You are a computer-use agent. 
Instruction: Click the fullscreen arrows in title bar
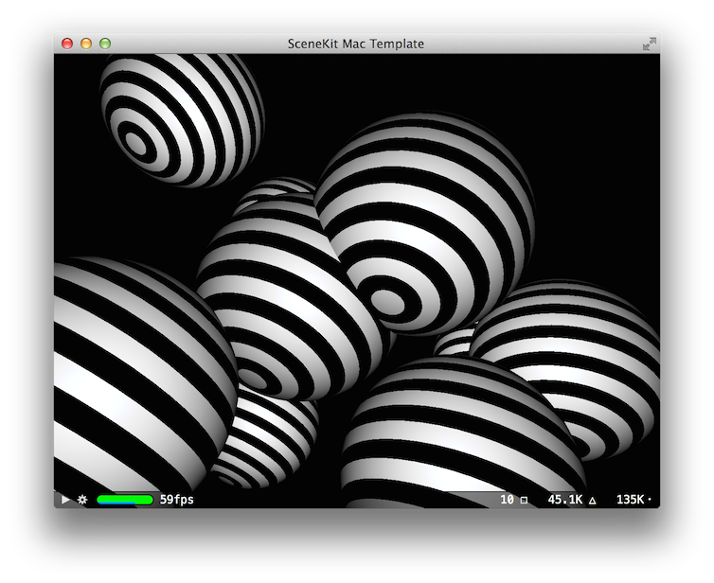(x=649, y=44)
